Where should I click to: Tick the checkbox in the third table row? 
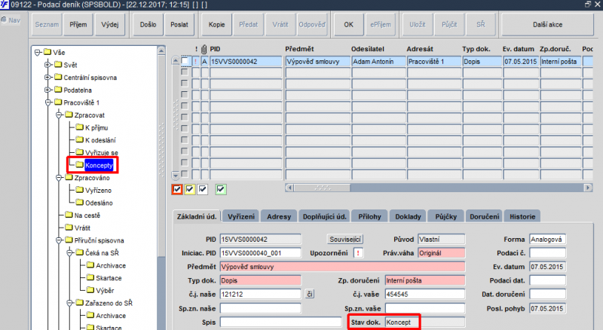[185, 83]
